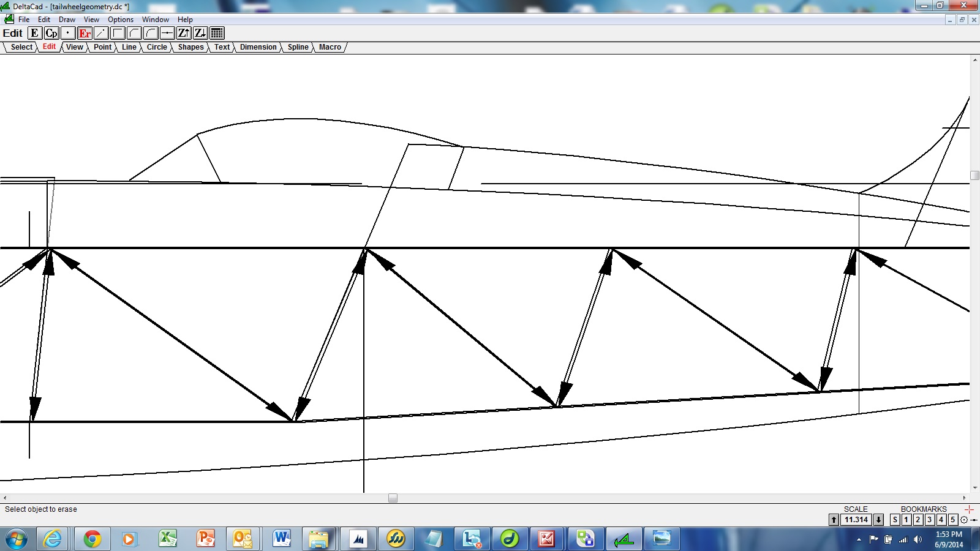Toggle the circular snap icon beside bookmarks
The width and height of the screenshot is (980, 551).
point(964,520)
